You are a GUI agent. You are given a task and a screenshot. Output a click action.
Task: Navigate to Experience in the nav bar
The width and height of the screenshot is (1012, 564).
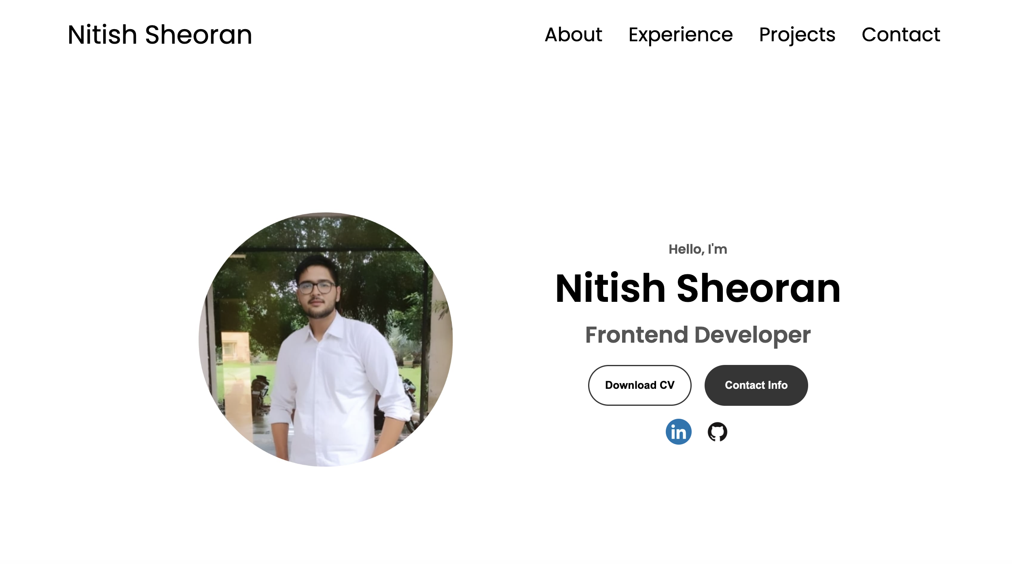680,34
